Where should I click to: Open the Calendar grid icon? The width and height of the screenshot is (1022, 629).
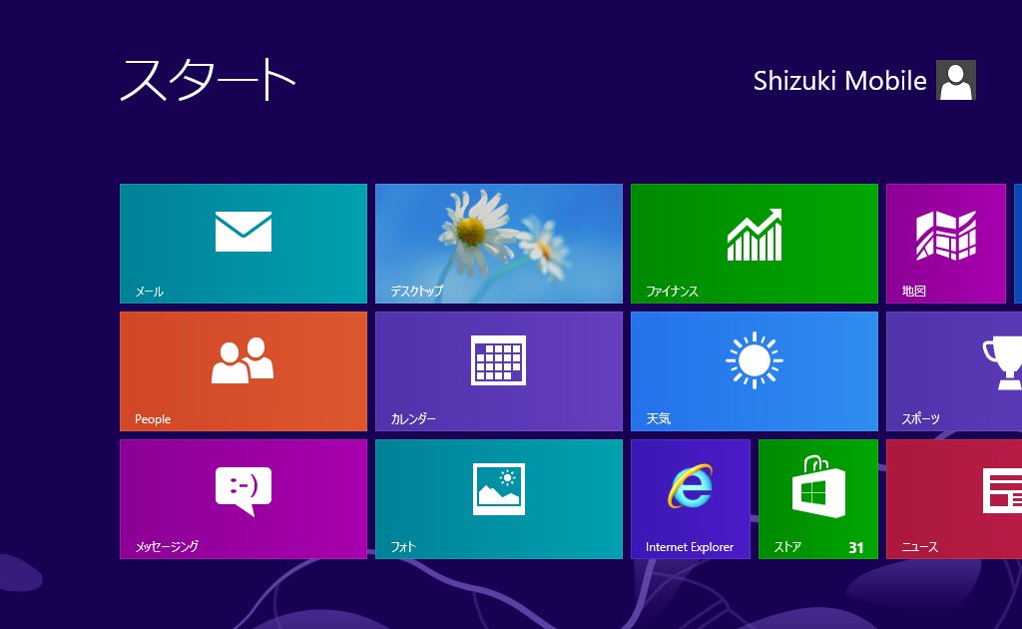pyautogui.click(x=499, y=359)
